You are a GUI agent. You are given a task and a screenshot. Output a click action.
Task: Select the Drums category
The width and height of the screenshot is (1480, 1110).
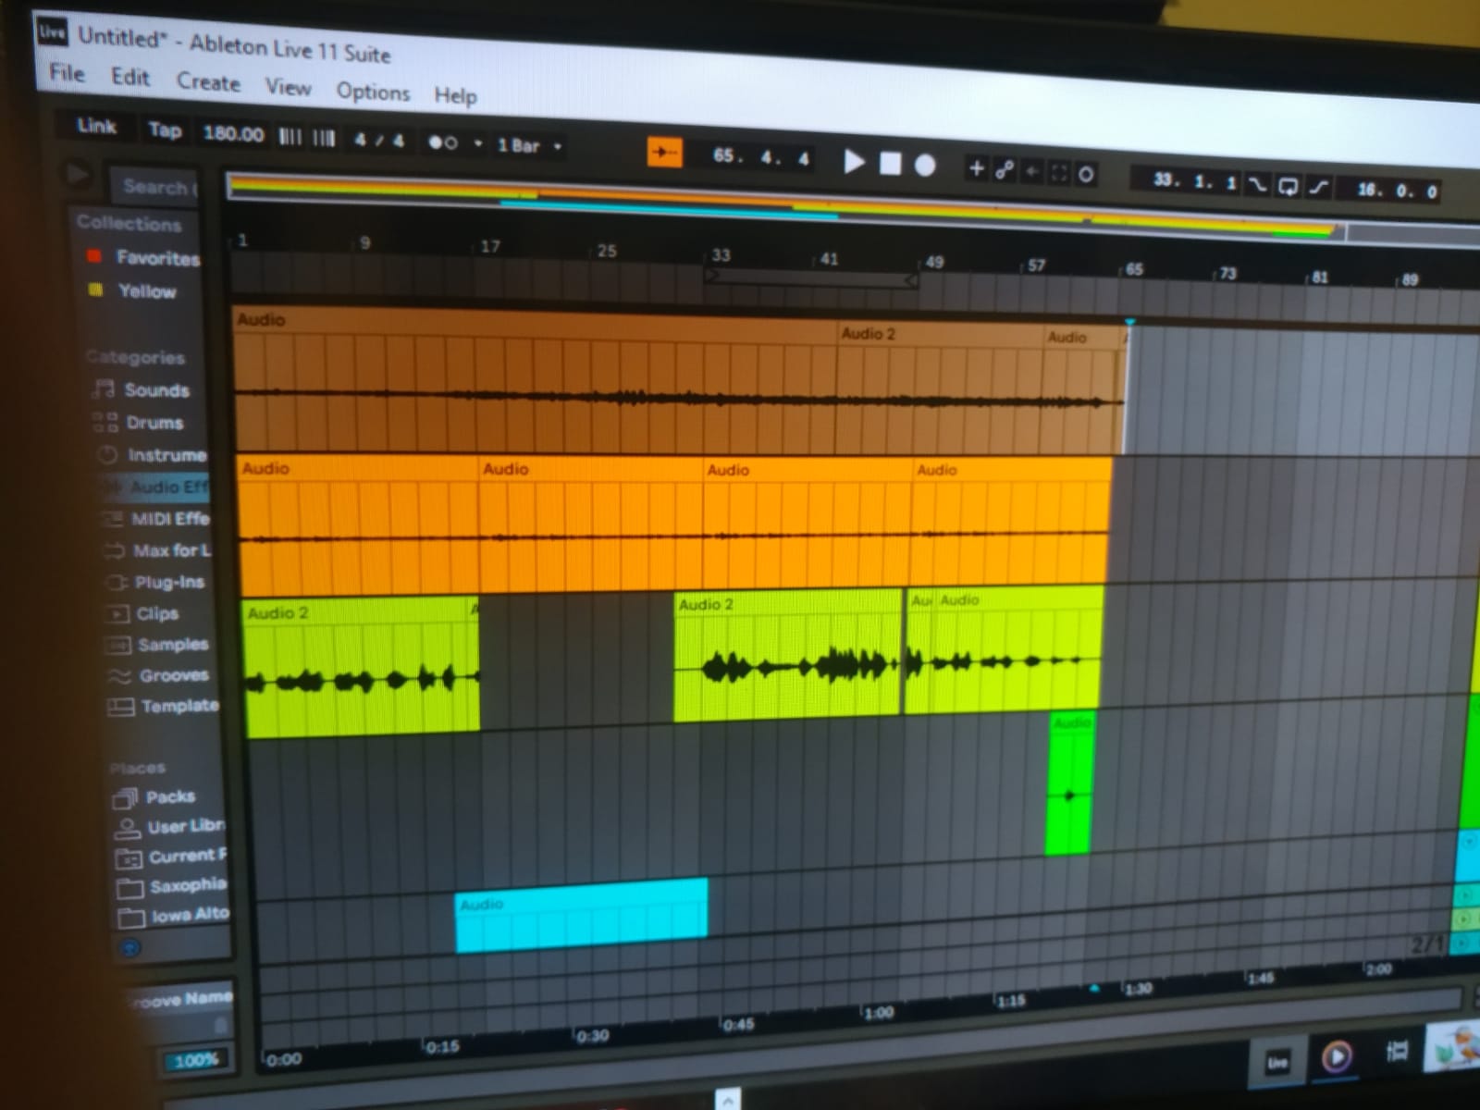[x=154, y=423]
